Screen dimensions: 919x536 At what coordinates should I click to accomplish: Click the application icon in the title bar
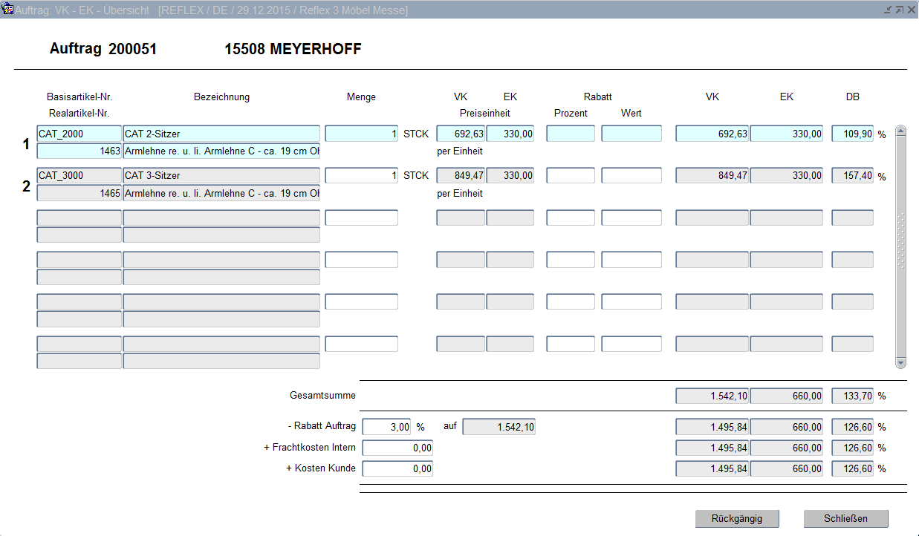[x=9, y=10]
